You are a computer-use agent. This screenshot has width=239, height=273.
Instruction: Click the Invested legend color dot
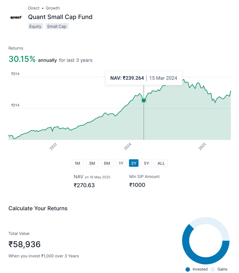click(x=188, y=269)
